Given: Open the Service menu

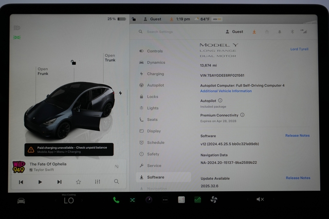Looking at the screenshot, I should click(154, 166).
